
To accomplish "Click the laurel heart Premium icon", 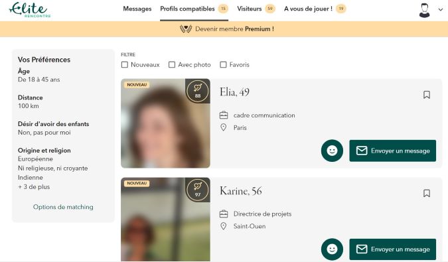I will click(x=186, y=29).
